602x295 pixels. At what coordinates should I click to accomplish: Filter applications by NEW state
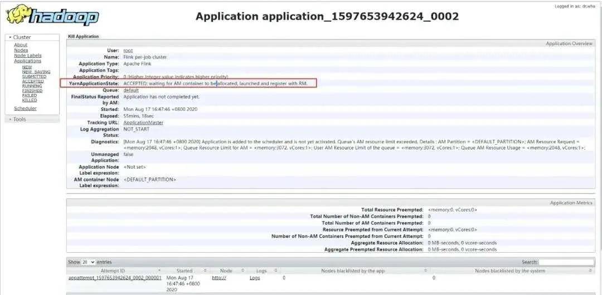click(x=27, y=67)
